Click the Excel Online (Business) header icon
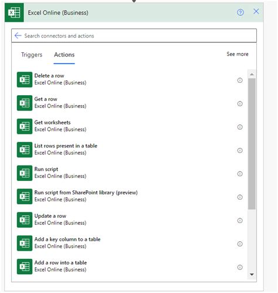This screenshot has width=278, height=293. click(14, 12)
